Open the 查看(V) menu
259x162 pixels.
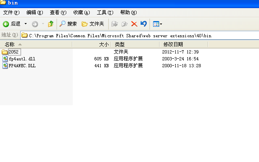(x=58, y=13)
